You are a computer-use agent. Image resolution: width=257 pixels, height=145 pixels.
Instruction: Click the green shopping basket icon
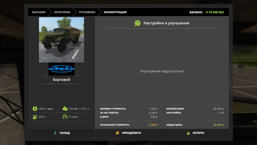tap(188, 133)
